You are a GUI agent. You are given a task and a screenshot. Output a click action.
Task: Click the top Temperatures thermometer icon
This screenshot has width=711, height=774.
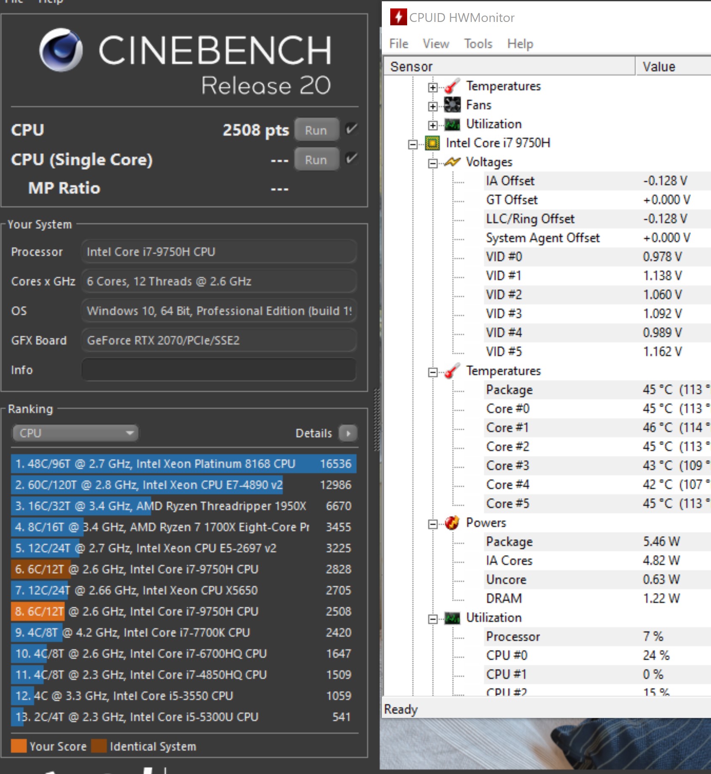pyautogui.click(x=452, y=86)
